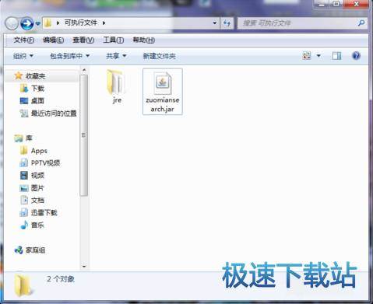Open the address bar history dropdown
This screenshot has height=304, width=373.
tap(215, 23)
